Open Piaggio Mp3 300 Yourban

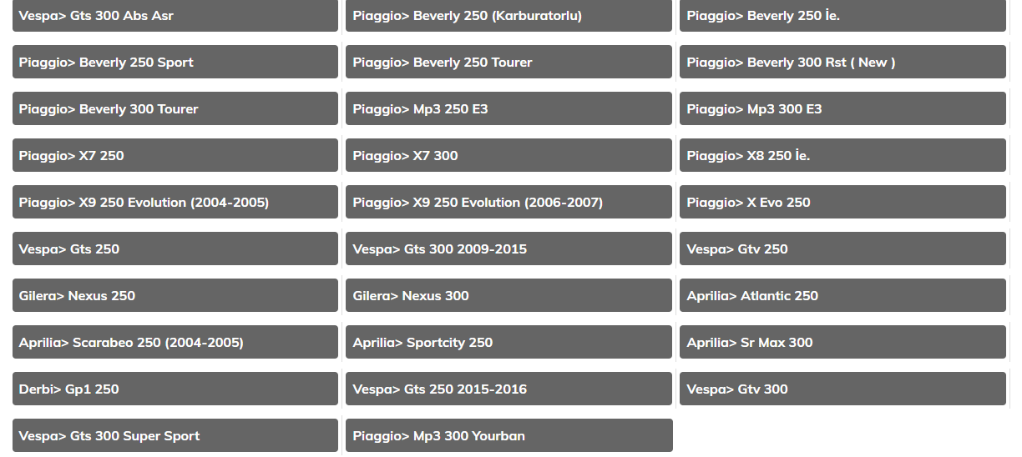point(508,436)
